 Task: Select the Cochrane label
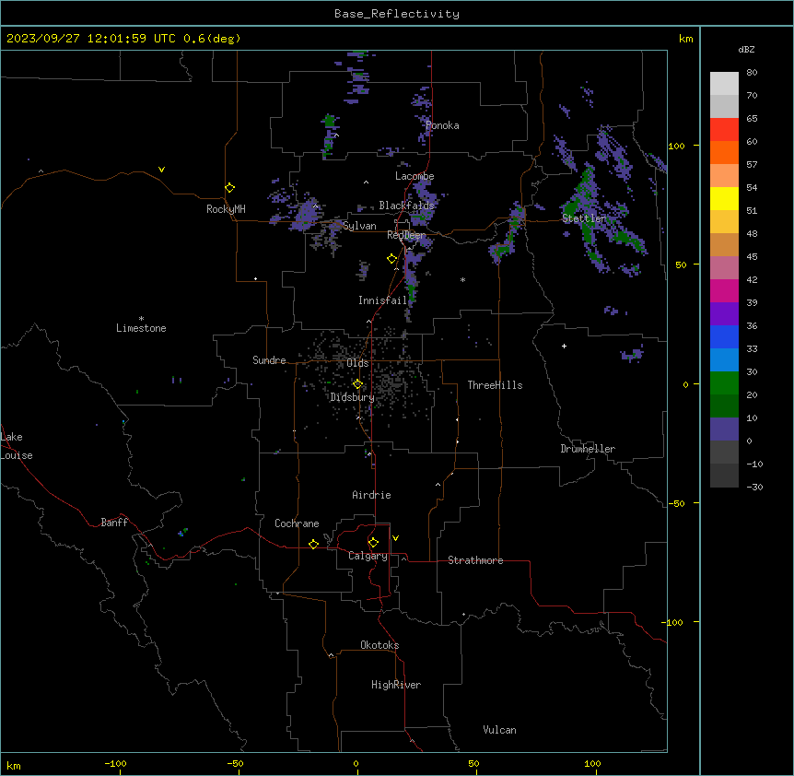297,523
